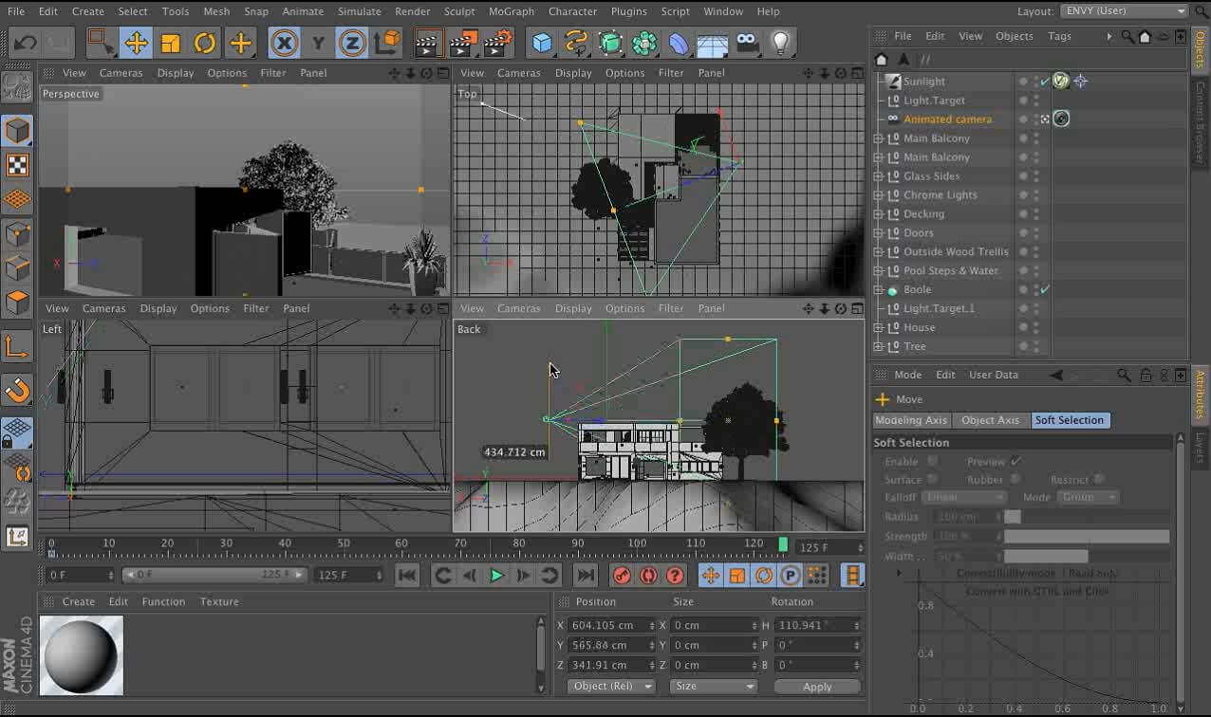Select the Move tool in top toolbar
This screenshot has height=717, width=1211.
(136, 43)
